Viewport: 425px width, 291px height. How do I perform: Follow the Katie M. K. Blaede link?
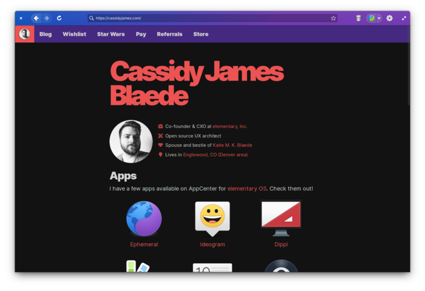point(233,145)
